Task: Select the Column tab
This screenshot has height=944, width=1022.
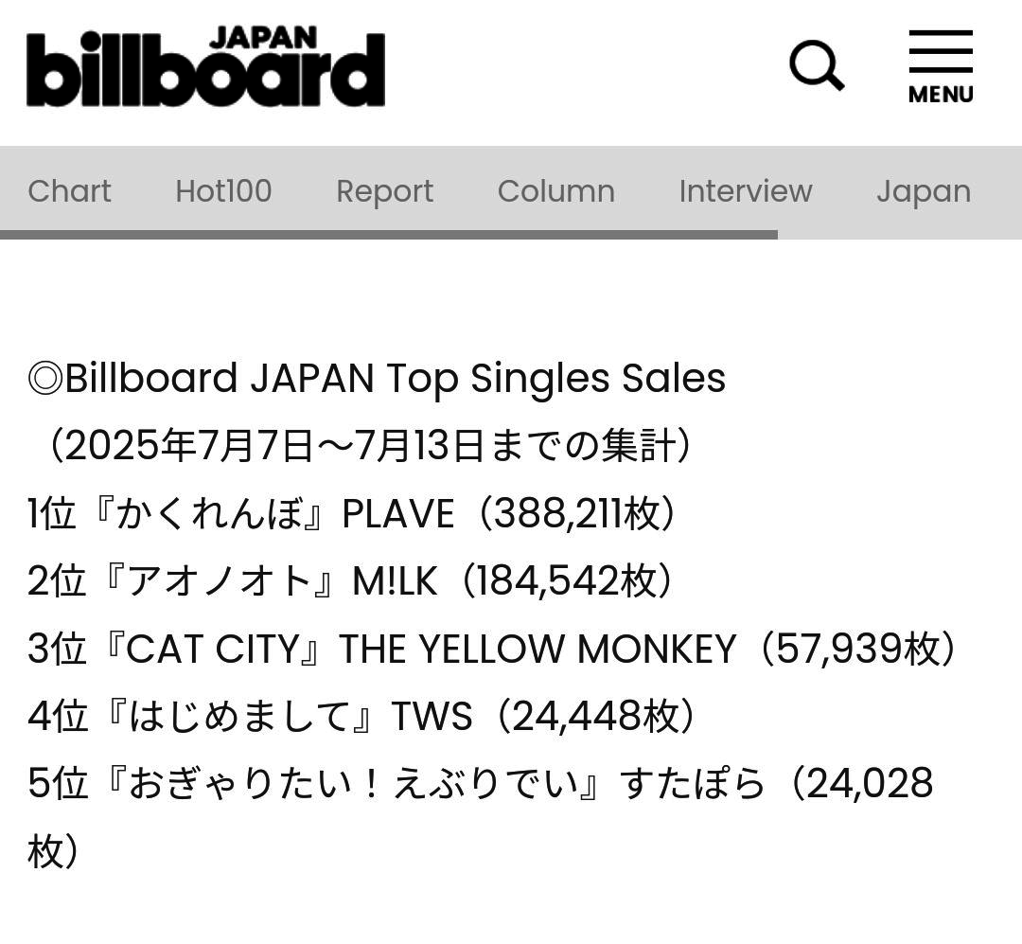Action: (x=556, y=191)
